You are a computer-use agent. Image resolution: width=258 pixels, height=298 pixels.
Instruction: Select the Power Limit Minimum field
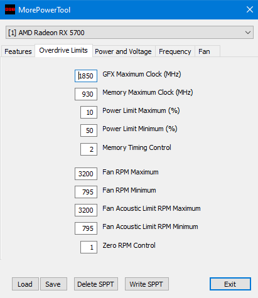pyautogui.click(x=89, y=130)
